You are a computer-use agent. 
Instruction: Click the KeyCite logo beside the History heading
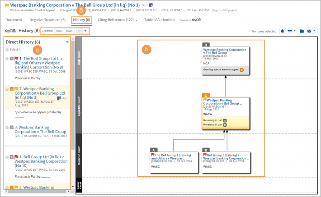pyautogui.click(x=10, y=31)
